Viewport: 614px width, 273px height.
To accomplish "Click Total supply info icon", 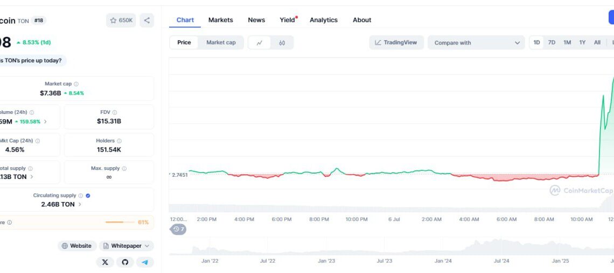I will [x=30, y=169].
